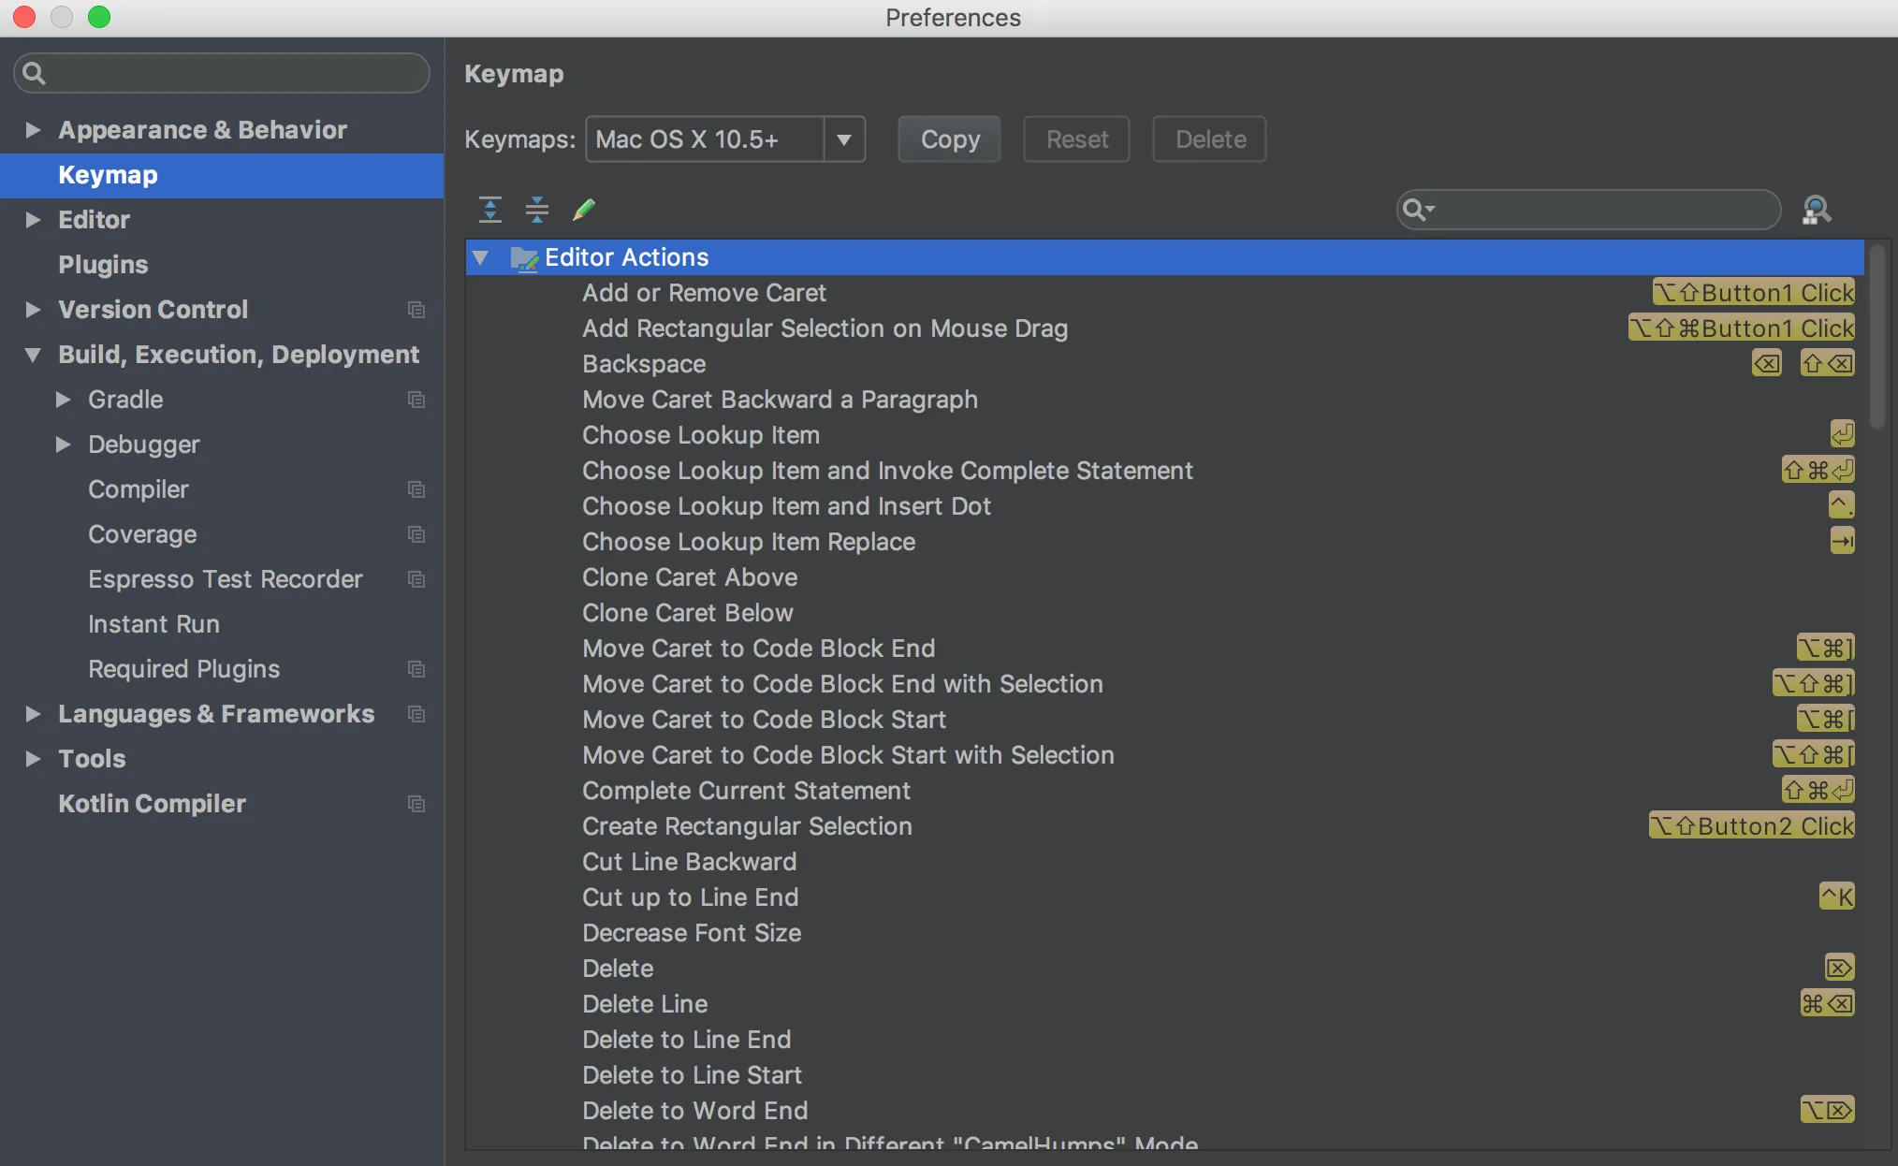
Task: Select Instant Run settings
Action: (153, 624)
